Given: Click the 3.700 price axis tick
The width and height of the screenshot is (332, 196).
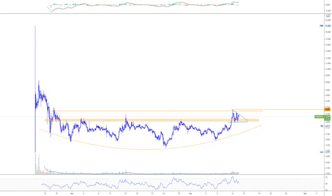Looking at the screenshot, I should [x=328, y=134].
